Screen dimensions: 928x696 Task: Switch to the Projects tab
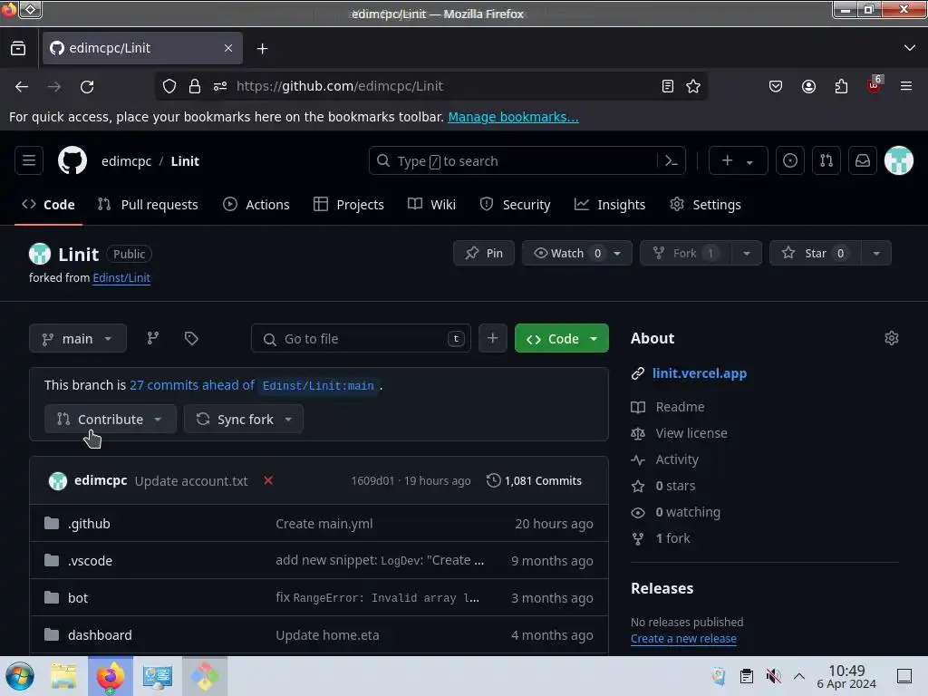(349, 205)
